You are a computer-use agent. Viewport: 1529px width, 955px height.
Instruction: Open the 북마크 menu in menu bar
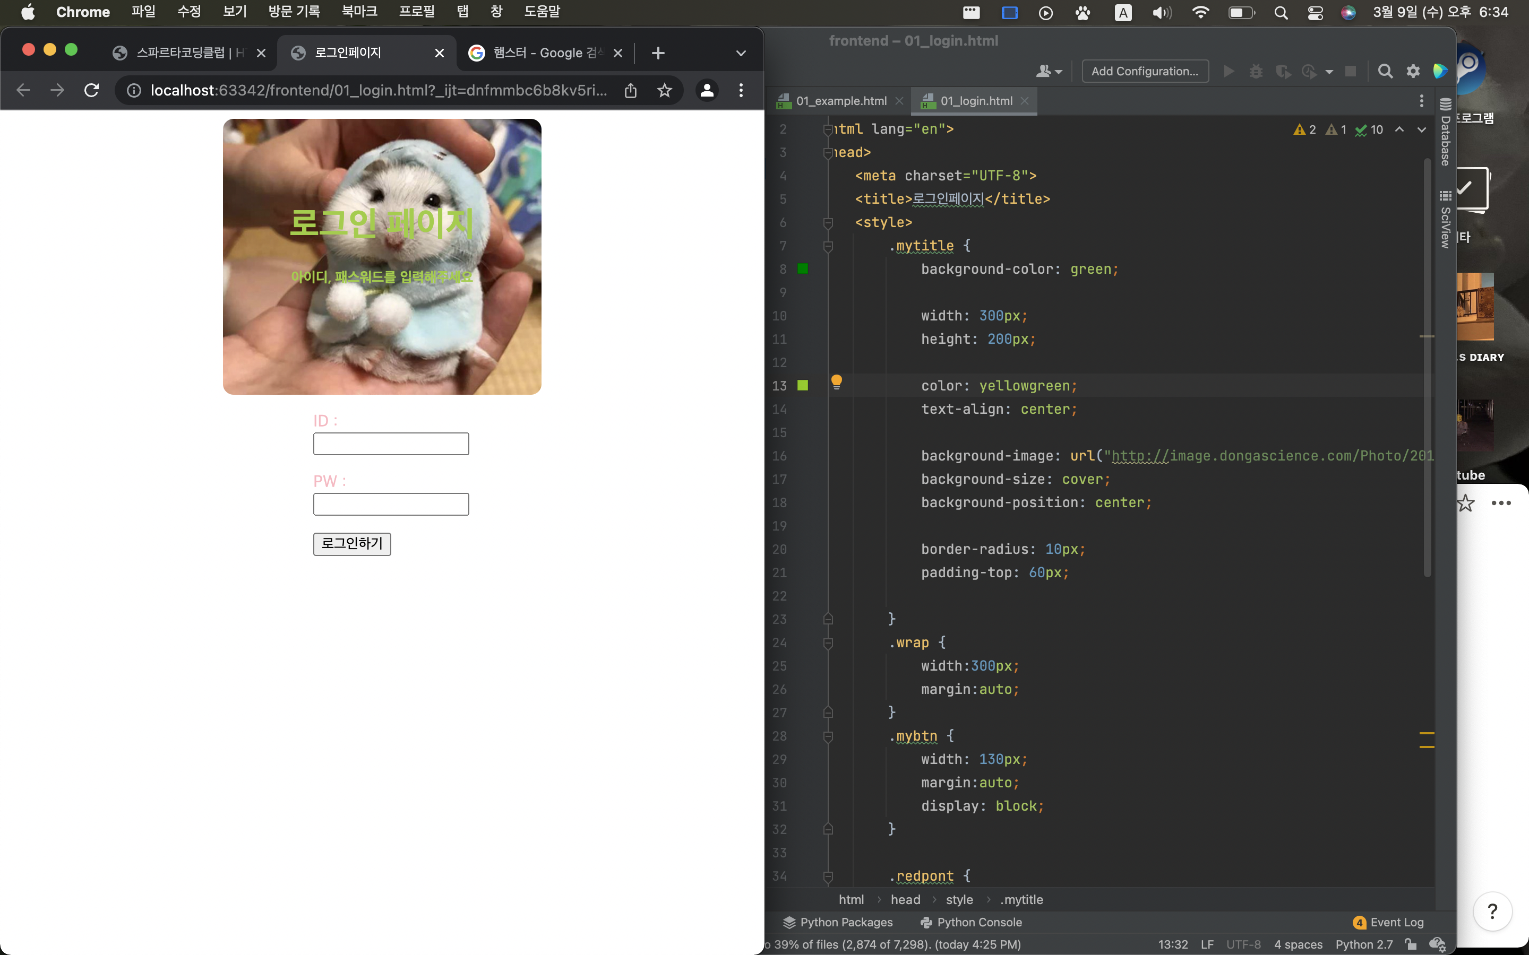pyautogui.click(x=359, y=11)
